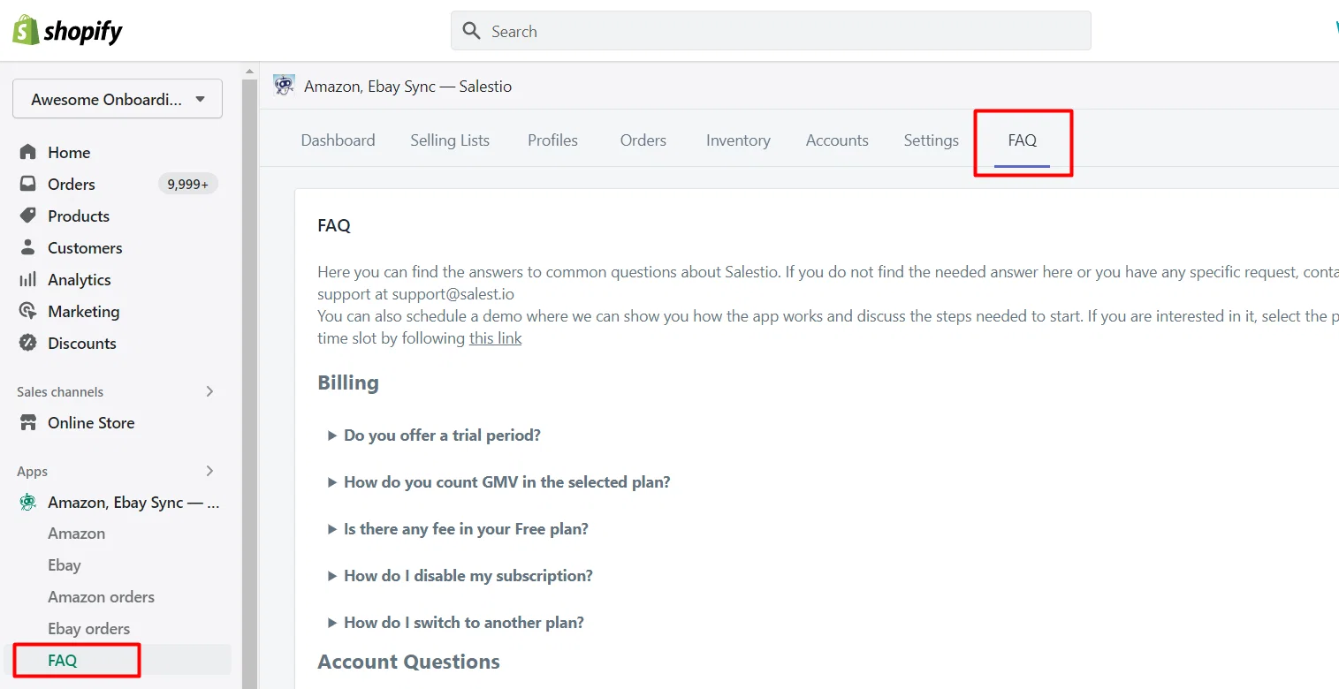Click the Marketing target icon
This screenshot has width=1339, height=689.
click(28, 311)
